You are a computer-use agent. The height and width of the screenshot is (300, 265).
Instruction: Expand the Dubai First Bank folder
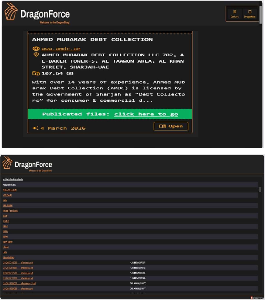11,211
